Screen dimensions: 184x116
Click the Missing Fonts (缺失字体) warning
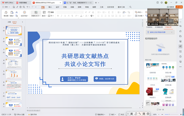[x=33, y=114]
